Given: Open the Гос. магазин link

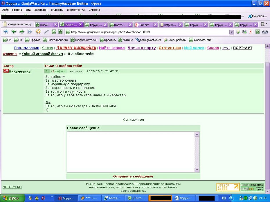Looking at the screenshot, I should pos(27,48).
